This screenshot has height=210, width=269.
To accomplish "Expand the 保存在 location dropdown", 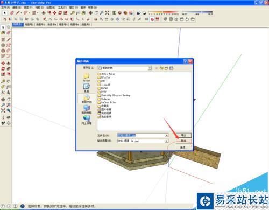I will tap(150, 68).
